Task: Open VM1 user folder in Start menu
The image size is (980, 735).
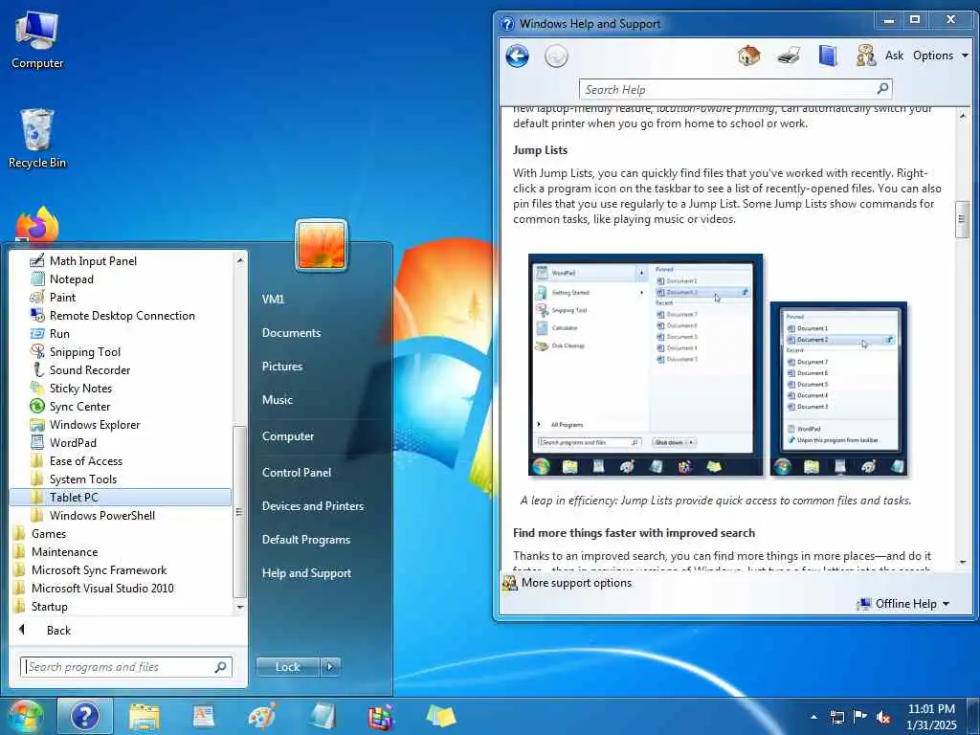Action: click(273, 299)
